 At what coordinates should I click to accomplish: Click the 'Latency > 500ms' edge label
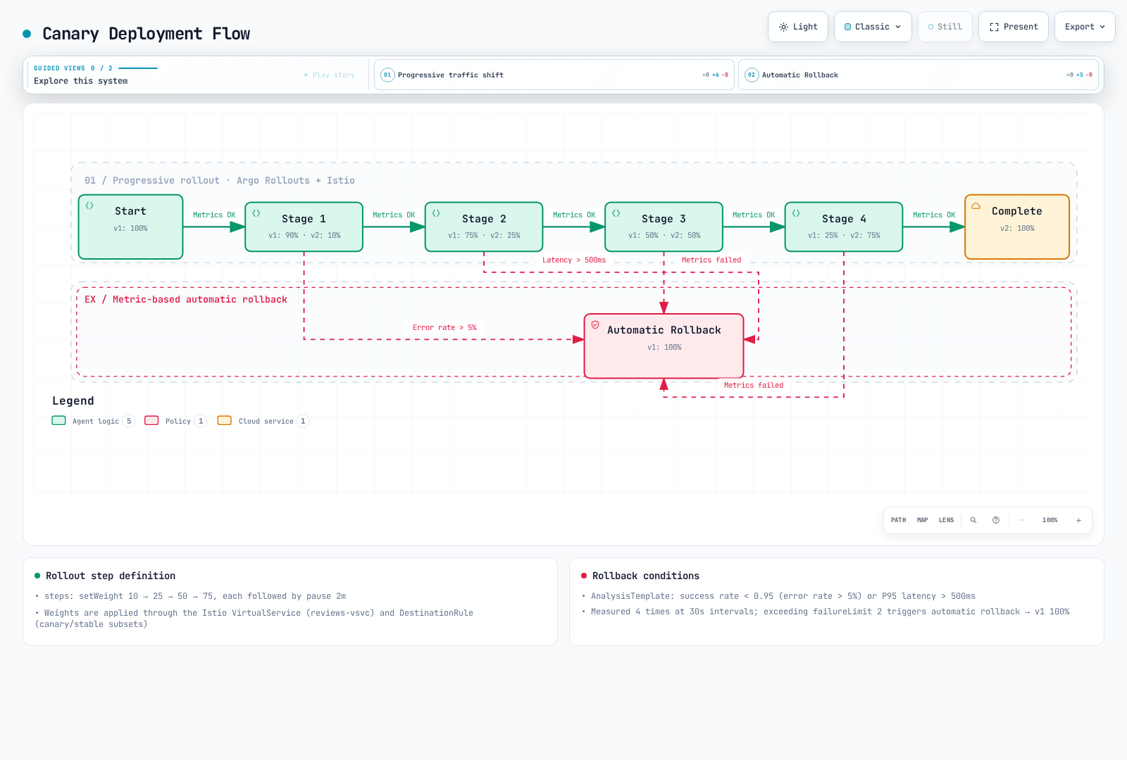click(574, 260)
